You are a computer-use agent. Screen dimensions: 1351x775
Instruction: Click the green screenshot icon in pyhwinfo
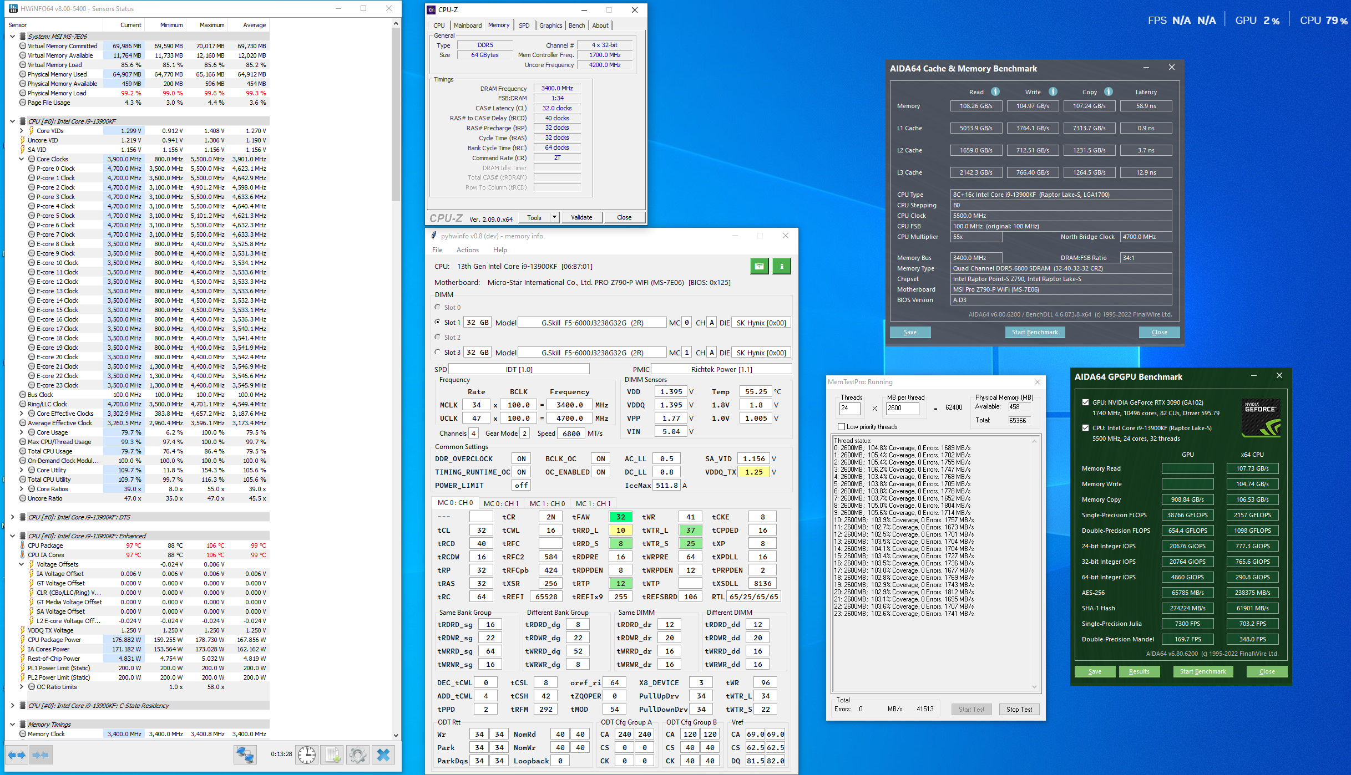tap(759, 267)
